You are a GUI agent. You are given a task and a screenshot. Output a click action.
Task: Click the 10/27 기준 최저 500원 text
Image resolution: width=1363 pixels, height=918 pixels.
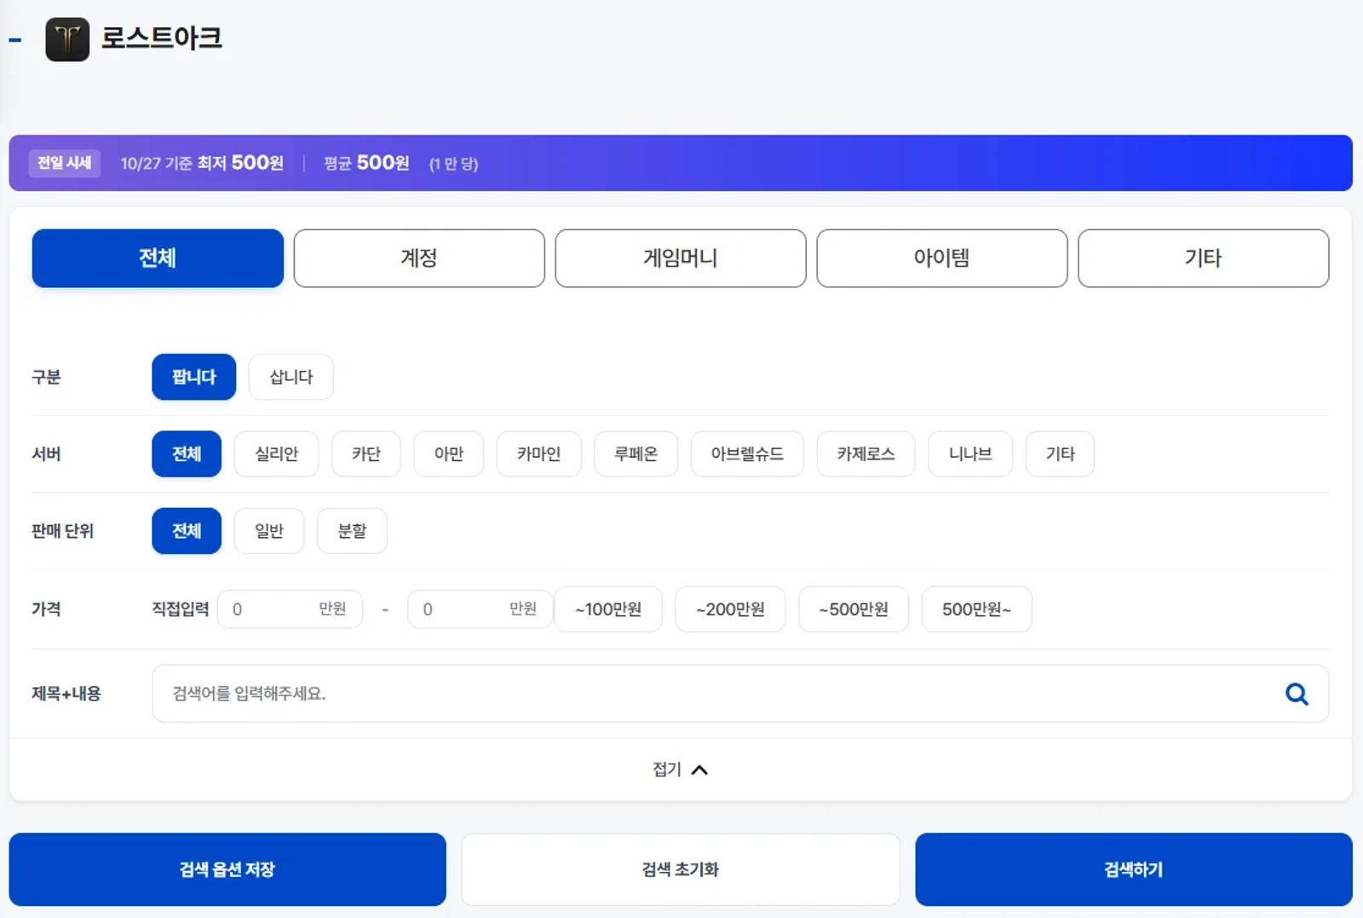pyautogui.click(x=202, y=163)
